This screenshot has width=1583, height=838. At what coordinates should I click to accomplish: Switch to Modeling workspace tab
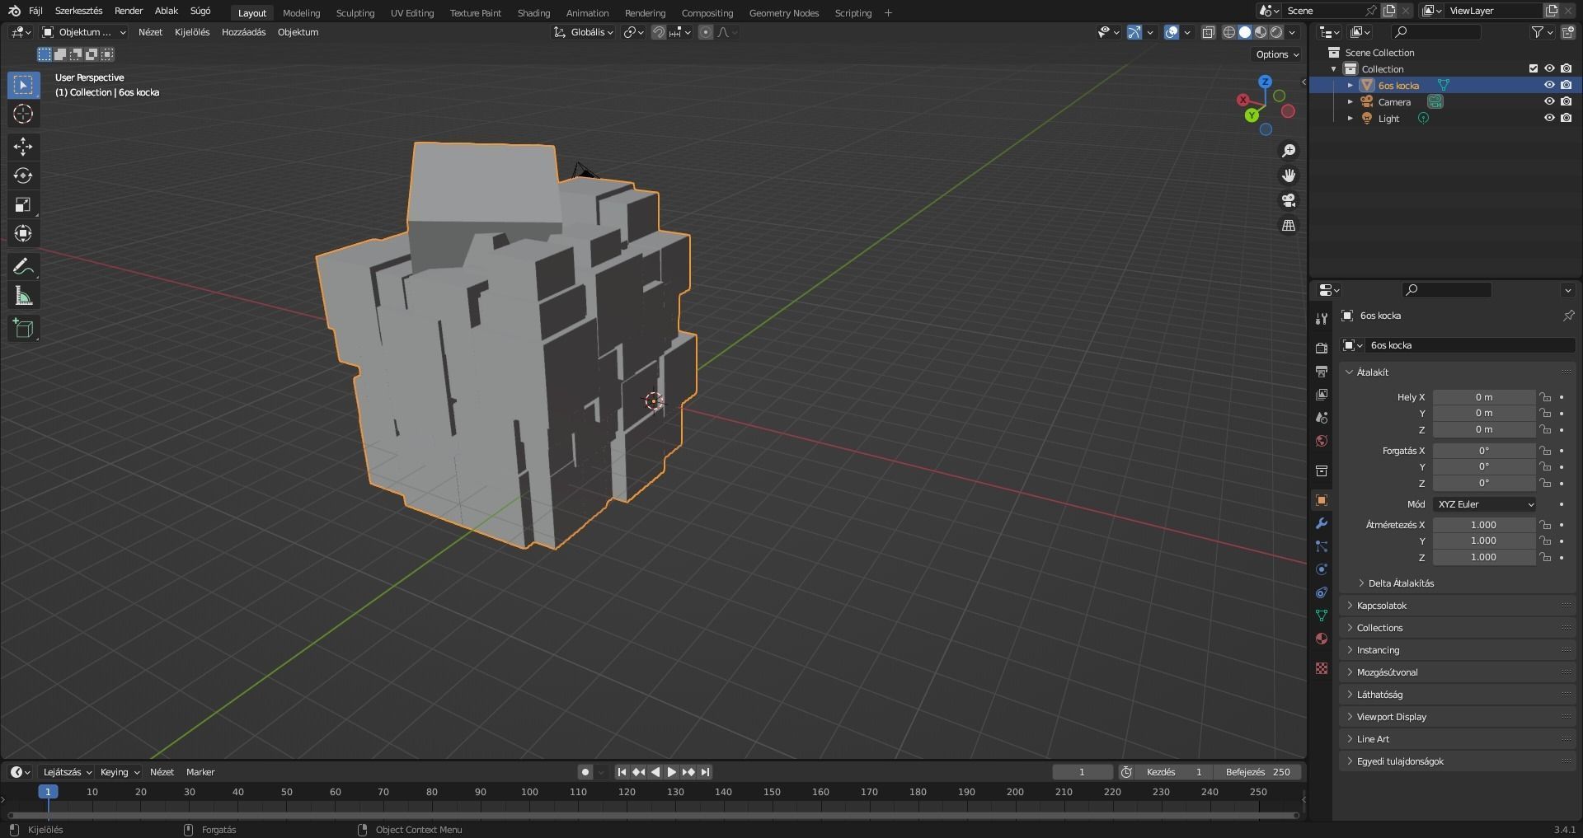[301, 13]
